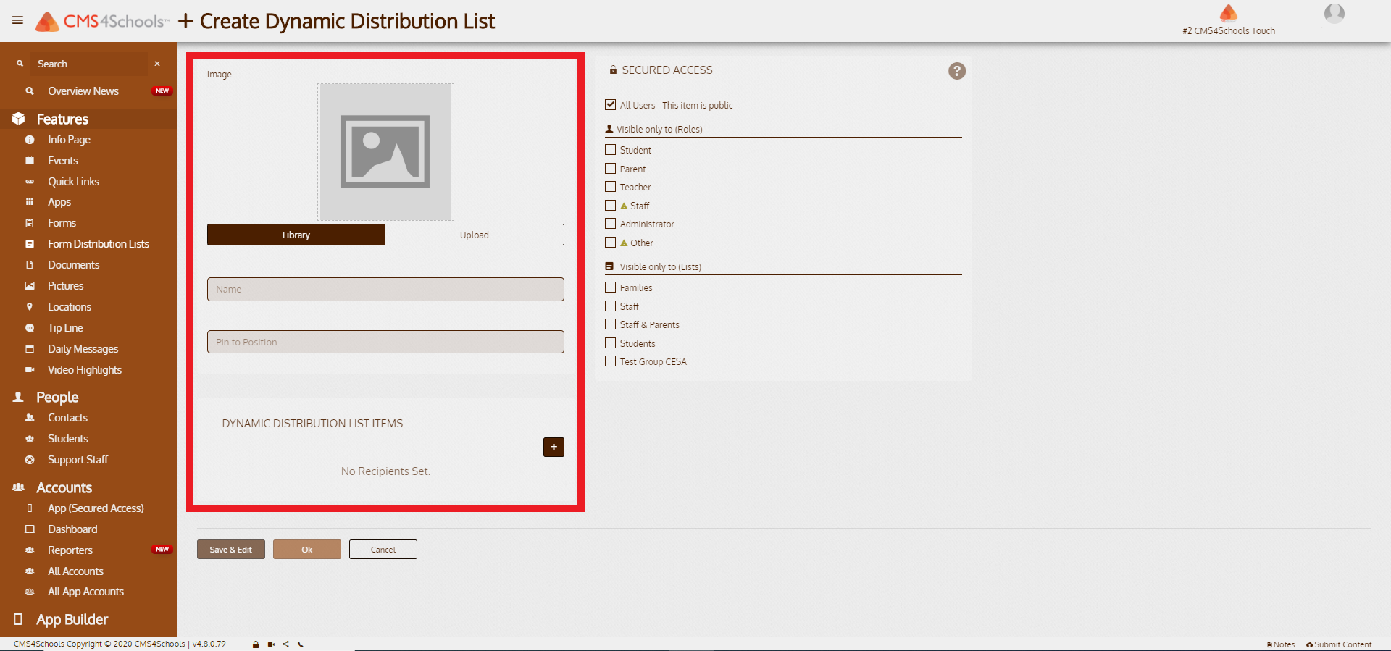Click the Ok button
Viewport: 1391px width, 651px height.
click(307, 550)
